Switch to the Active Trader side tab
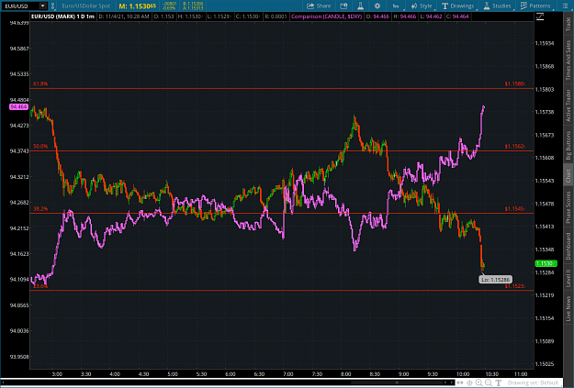574x388 pixels. click(568, 105)
